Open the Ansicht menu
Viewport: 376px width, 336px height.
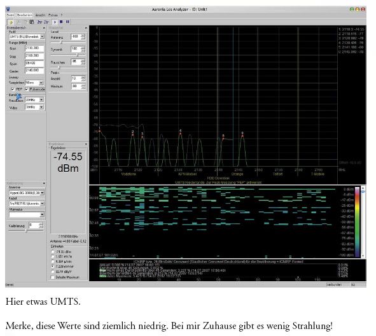(x=40, y=15)
